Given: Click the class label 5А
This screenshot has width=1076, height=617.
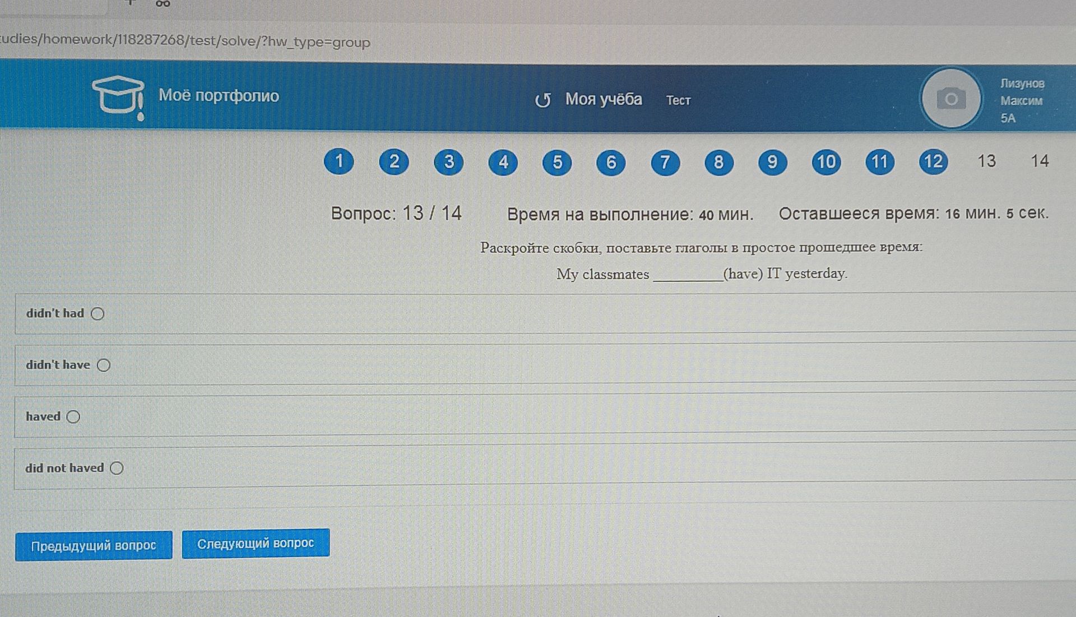Looking at the screenshot, I should click(x=1008, y=118).
